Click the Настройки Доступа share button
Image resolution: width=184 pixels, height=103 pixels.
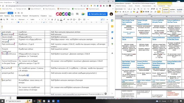97,14
